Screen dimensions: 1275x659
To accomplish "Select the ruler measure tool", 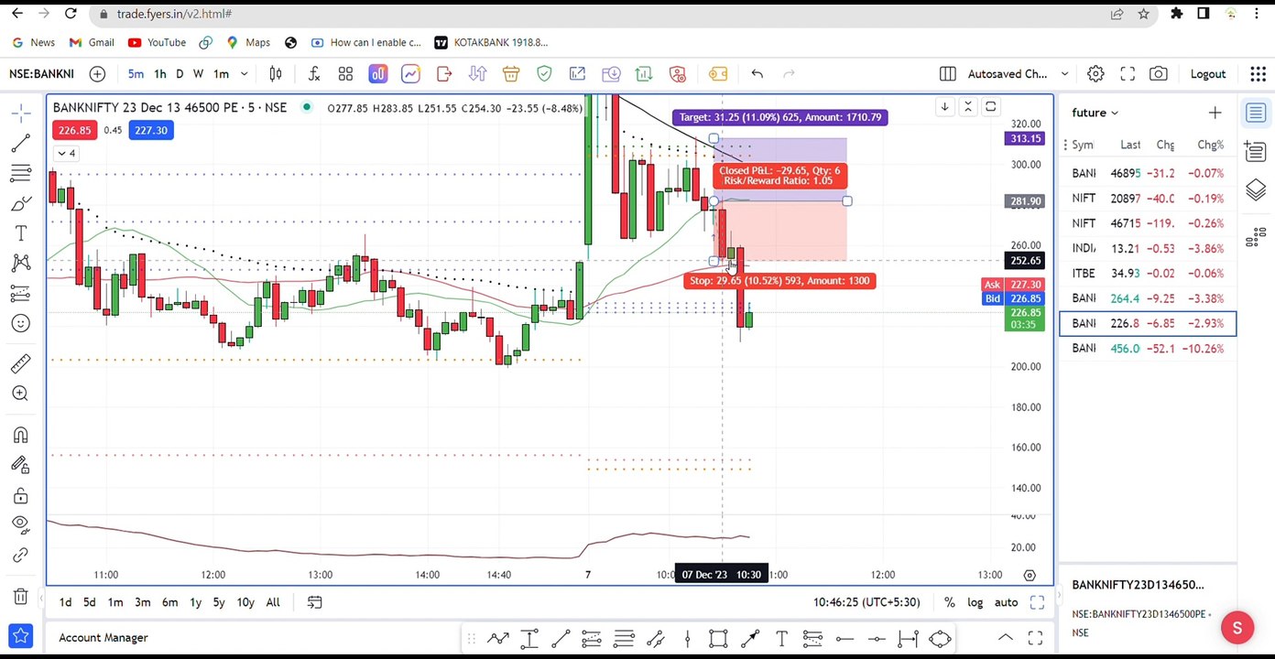I will [x=20, y=363].
